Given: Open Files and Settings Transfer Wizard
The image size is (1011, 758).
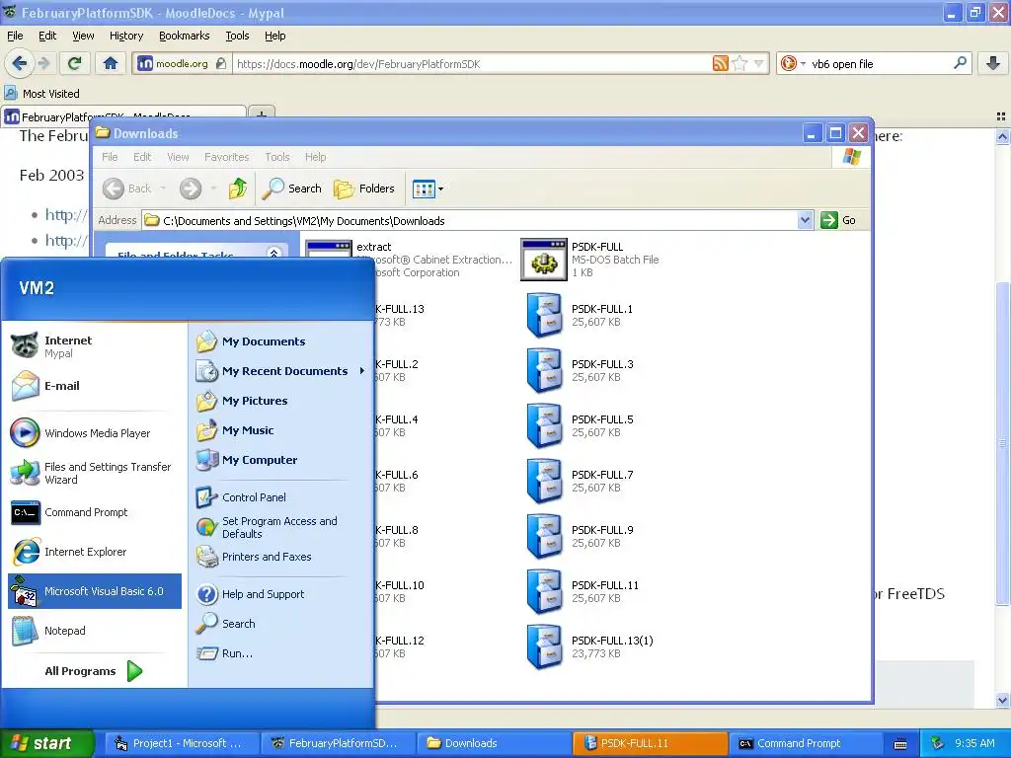Looking at the screenshot, I should tap(94, 473).
